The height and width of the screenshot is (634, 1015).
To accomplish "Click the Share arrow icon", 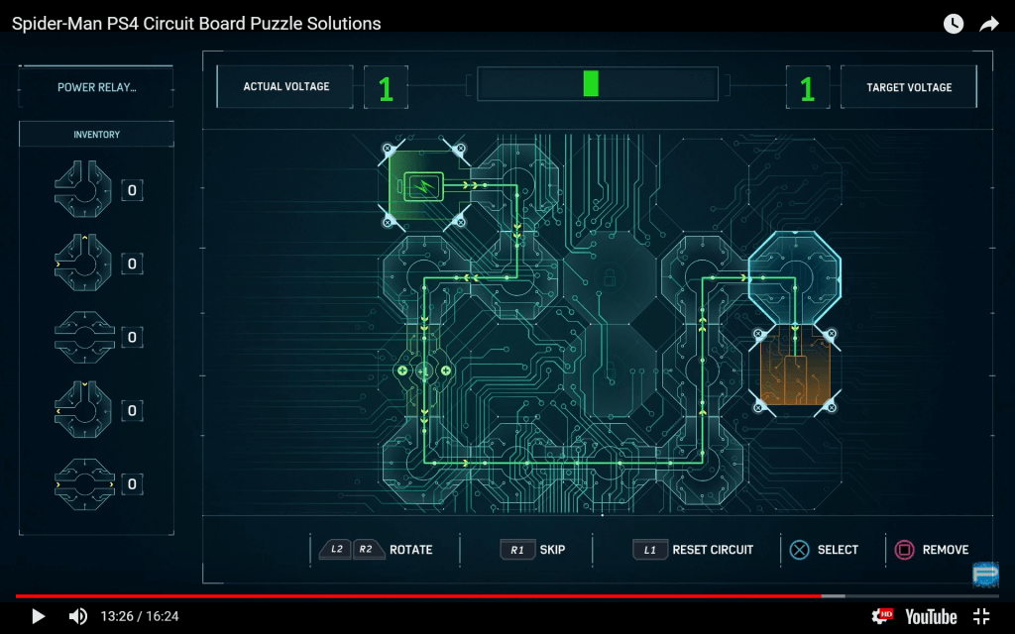I will coord(989,24).
